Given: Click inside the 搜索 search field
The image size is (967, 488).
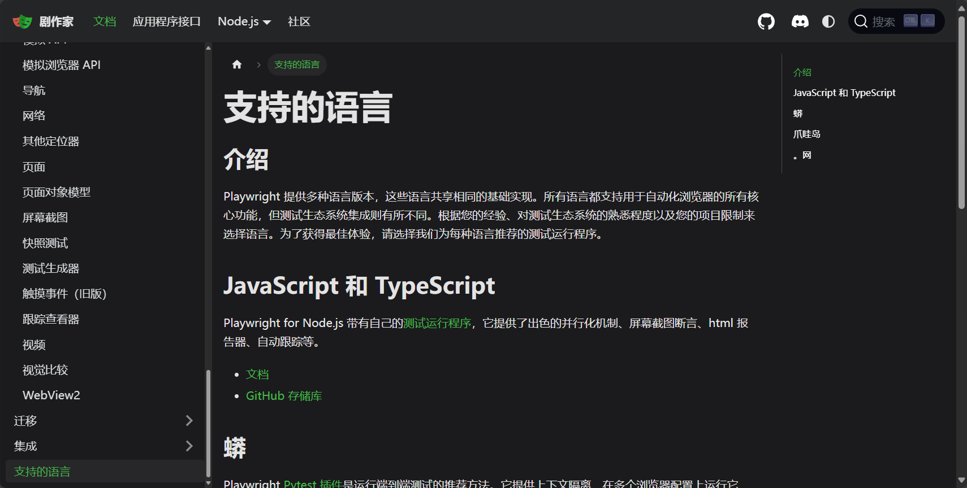Looking at the screenshot, I should pyautogui.click(x=896, y=21).
